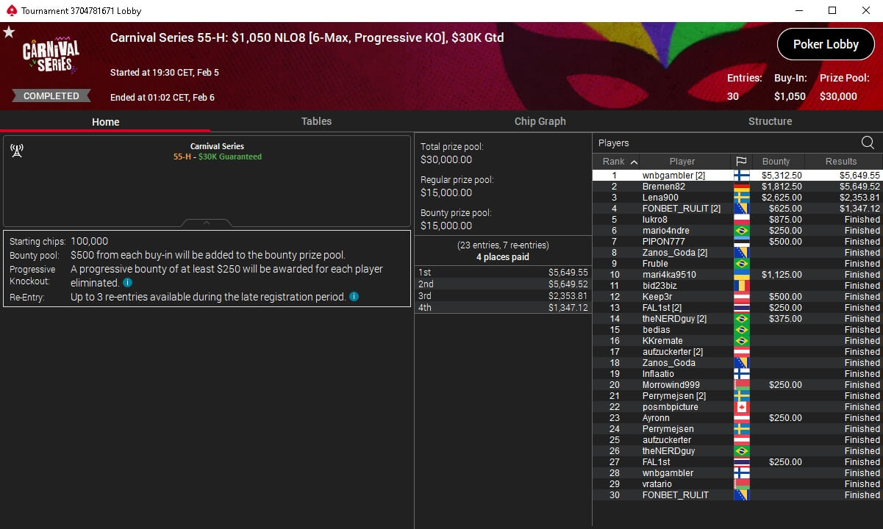Click the Progressive Knockout info icon
The image size is (883, 529).
(128, 283)
